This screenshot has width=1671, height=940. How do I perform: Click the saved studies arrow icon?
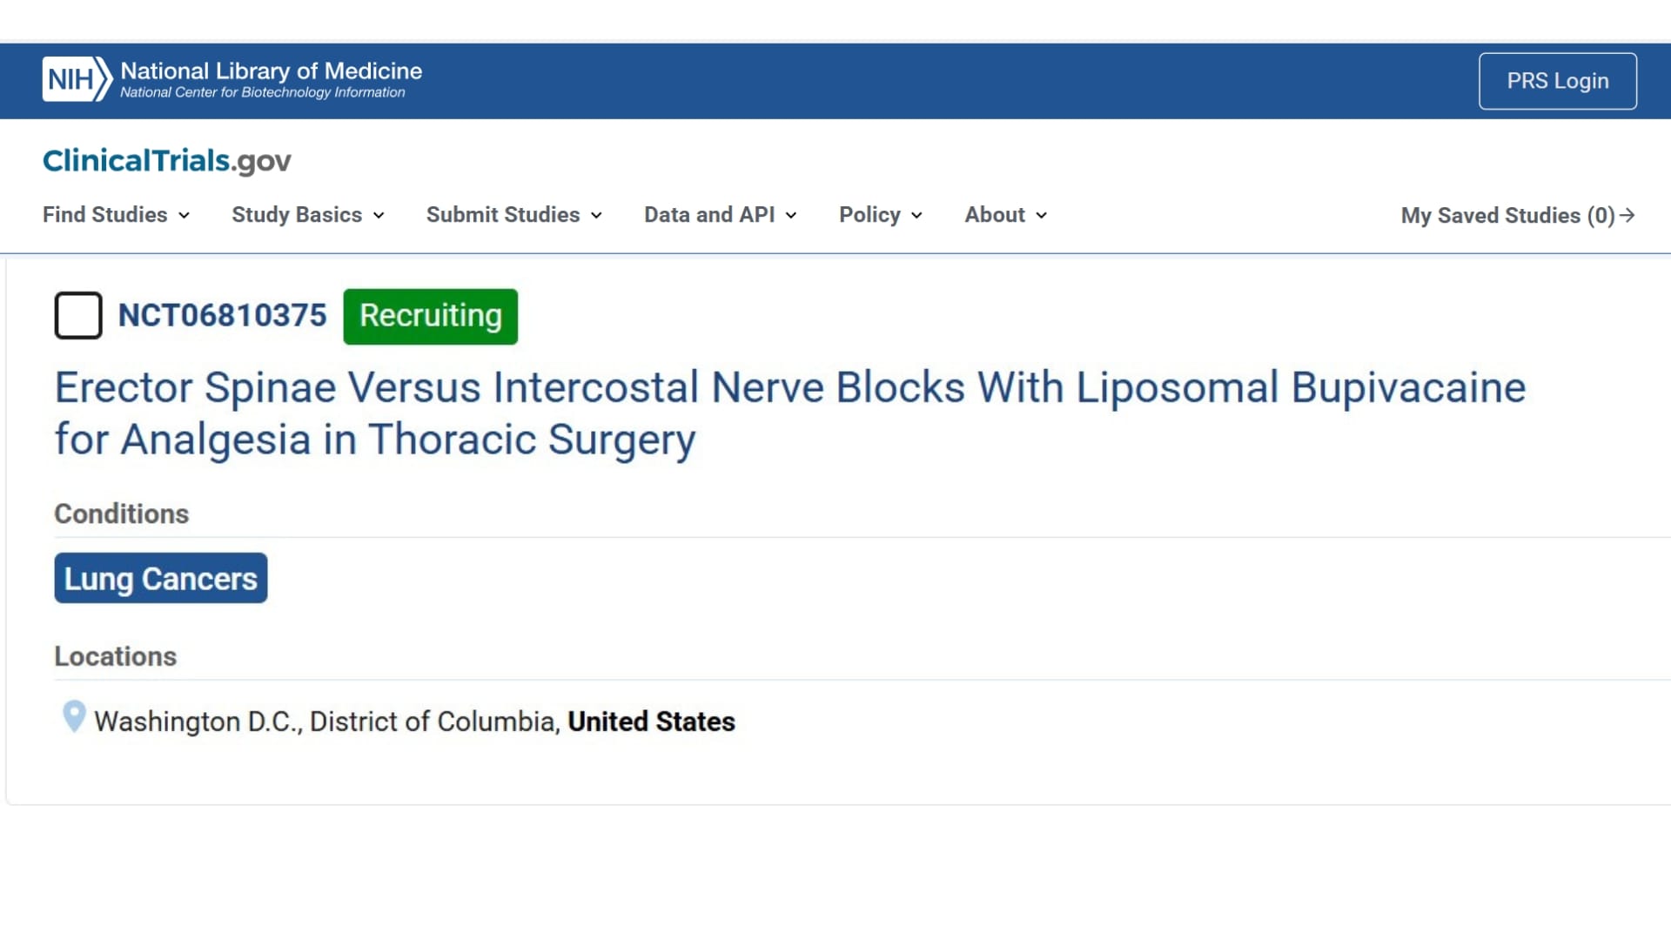tap(1627, 215)
